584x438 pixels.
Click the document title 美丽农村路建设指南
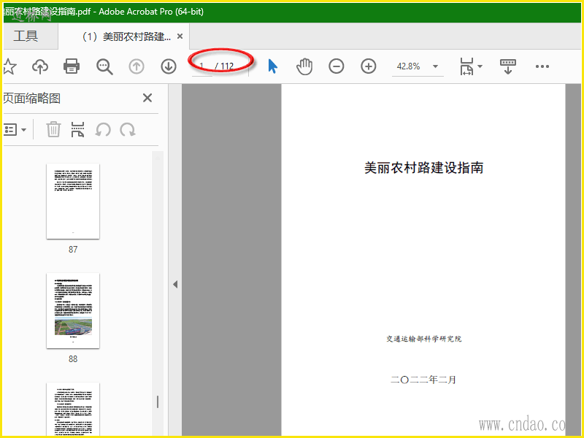[424, 168]
